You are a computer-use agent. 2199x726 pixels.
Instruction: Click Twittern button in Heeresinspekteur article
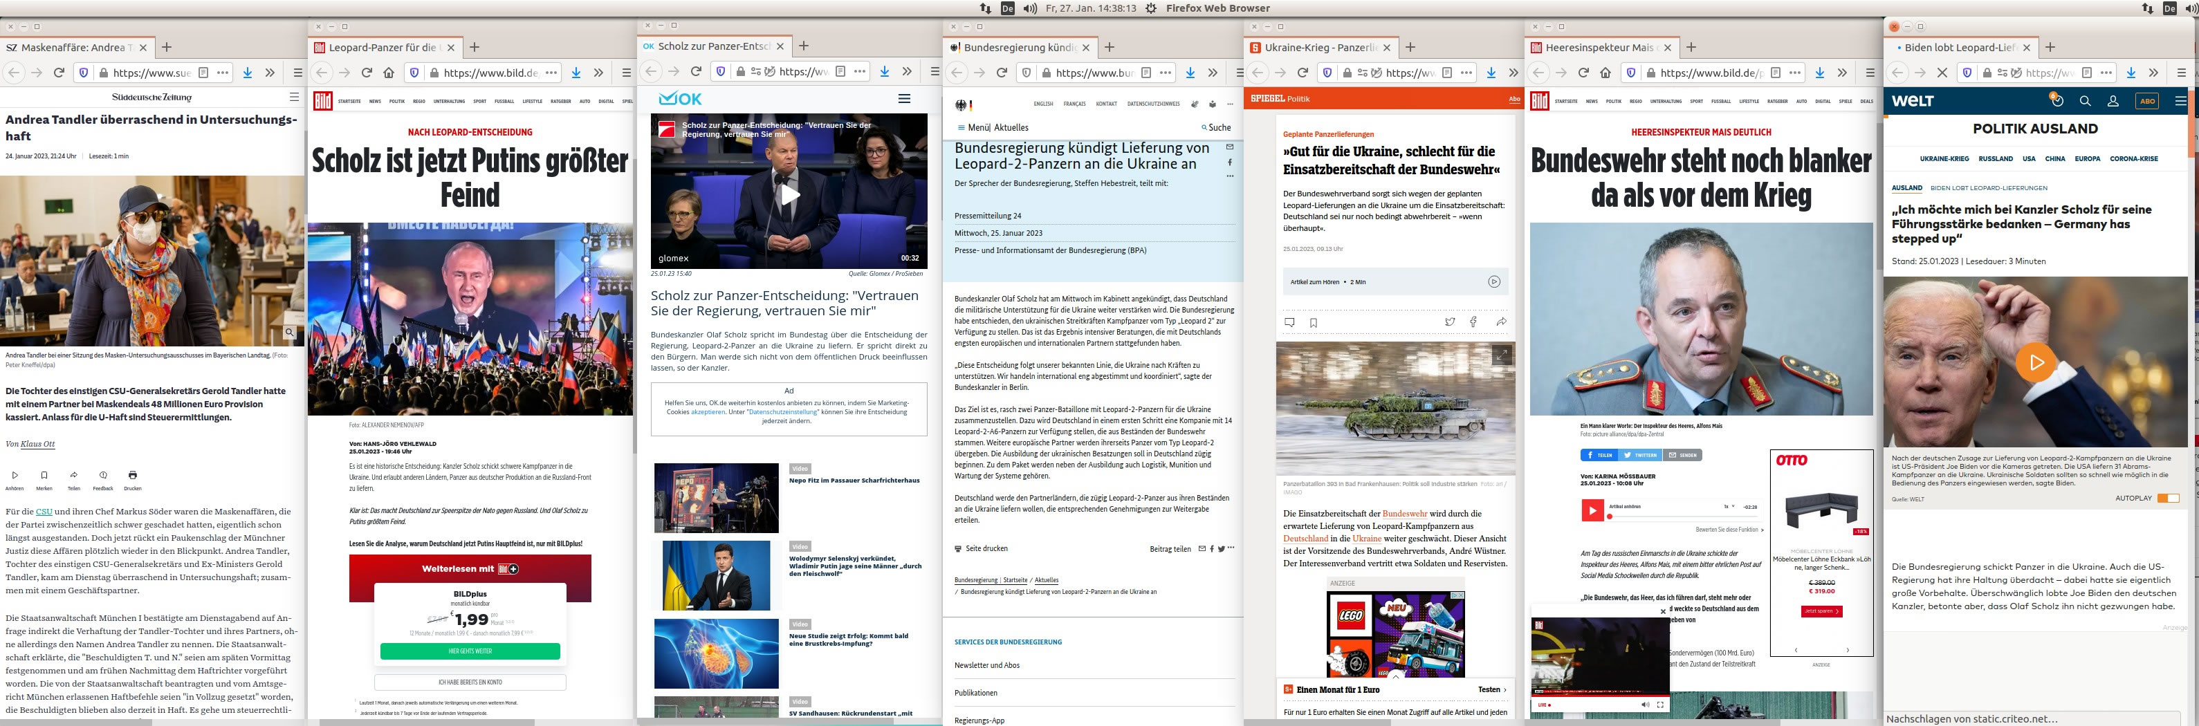tap(1640, 455)
